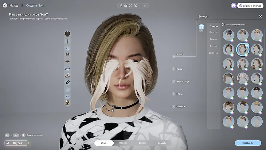
Task: Filter hairstyles by Короткие
Action: coord(214,32)
